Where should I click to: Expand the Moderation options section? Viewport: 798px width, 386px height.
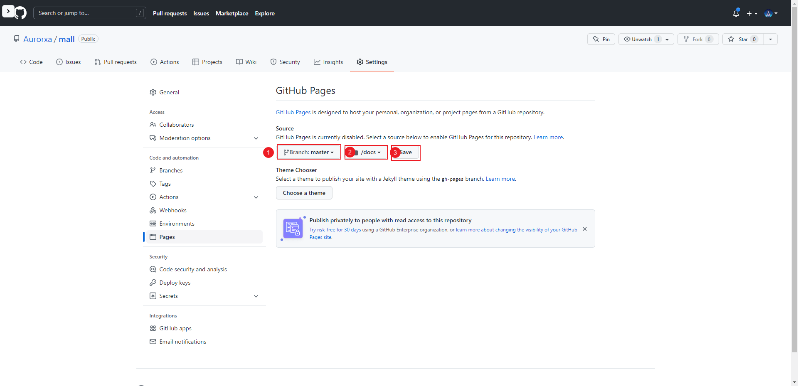pyautogui.click(x=256, y=138)
